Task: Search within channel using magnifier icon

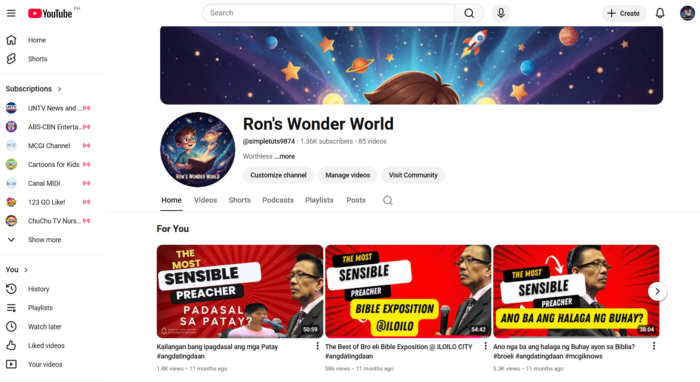Action: [388, 200]
